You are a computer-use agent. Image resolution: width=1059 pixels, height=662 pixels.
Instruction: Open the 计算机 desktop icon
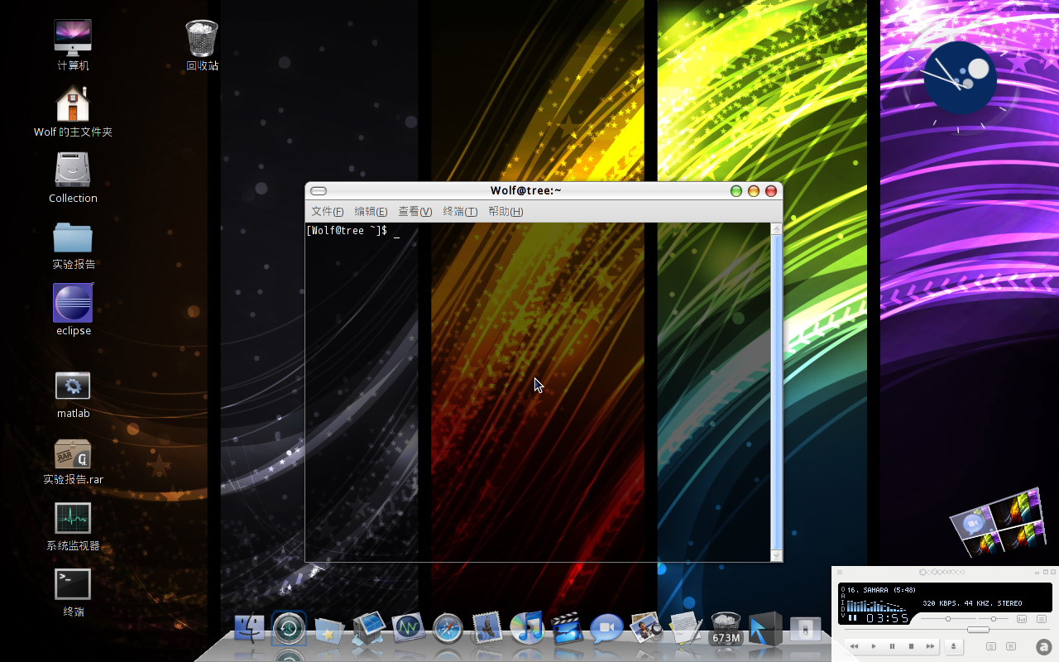[x=73, y=38]
